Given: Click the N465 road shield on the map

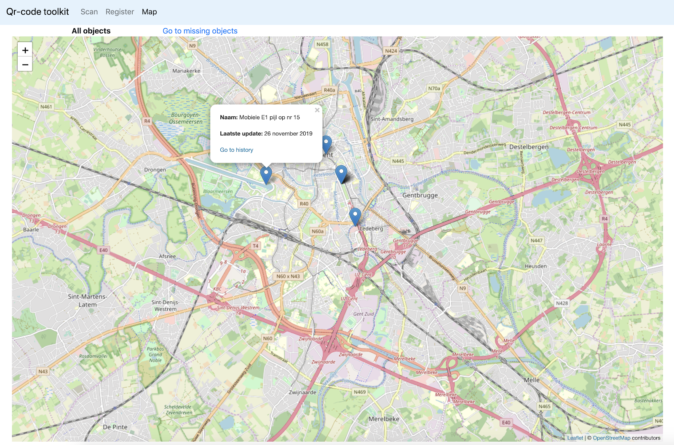Looking at the screenshot, I should (x=545, y=406).
